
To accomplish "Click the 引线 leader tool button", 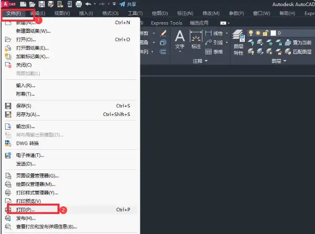I will coord(214,42).
